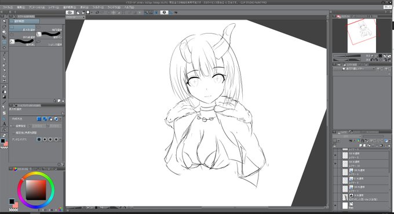The width and height of the screenshot is (394, 214).
Task: Open the File menu
Action: point(8,8)
